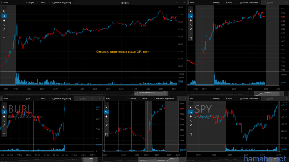Screen dimensions: 289x162
Task: Click График tab of SPY panel
Action: tap(269, 99)
